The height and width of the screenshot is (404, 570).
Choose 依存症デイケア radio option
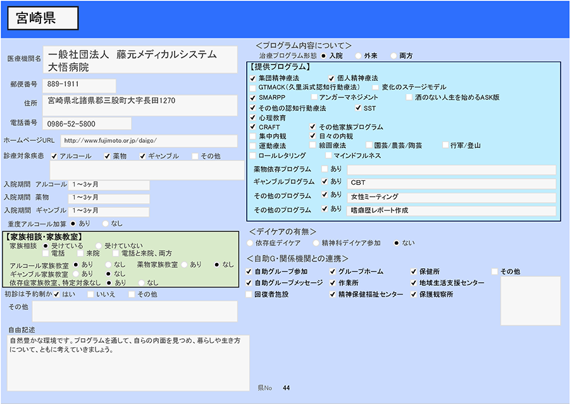(250, 243)
